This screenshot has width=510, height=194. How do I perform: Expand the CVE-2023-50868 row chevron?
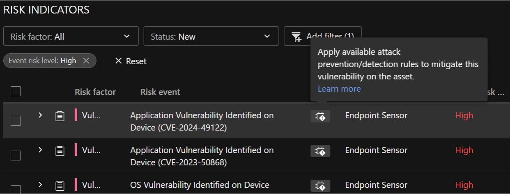40,150
